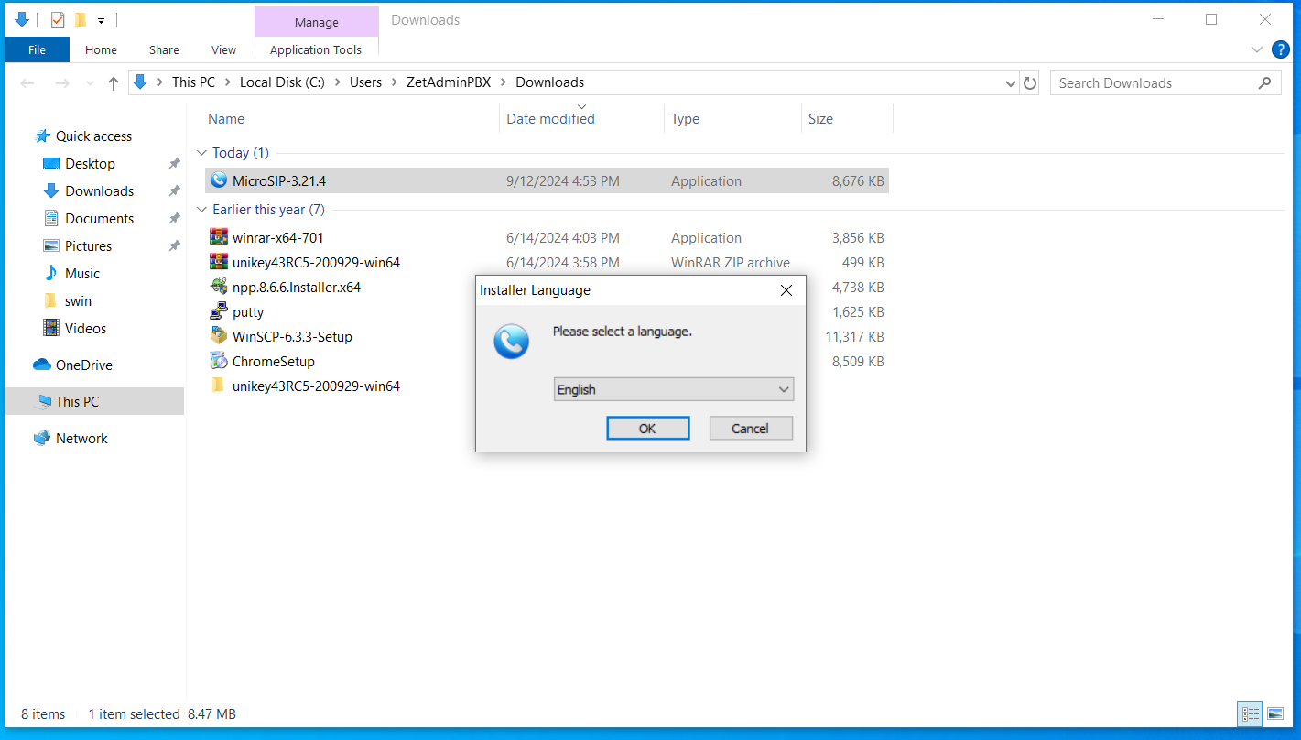The image size is (1301, 740).
Task: Switch to the View ribbon tab
Action: [223, 49]
